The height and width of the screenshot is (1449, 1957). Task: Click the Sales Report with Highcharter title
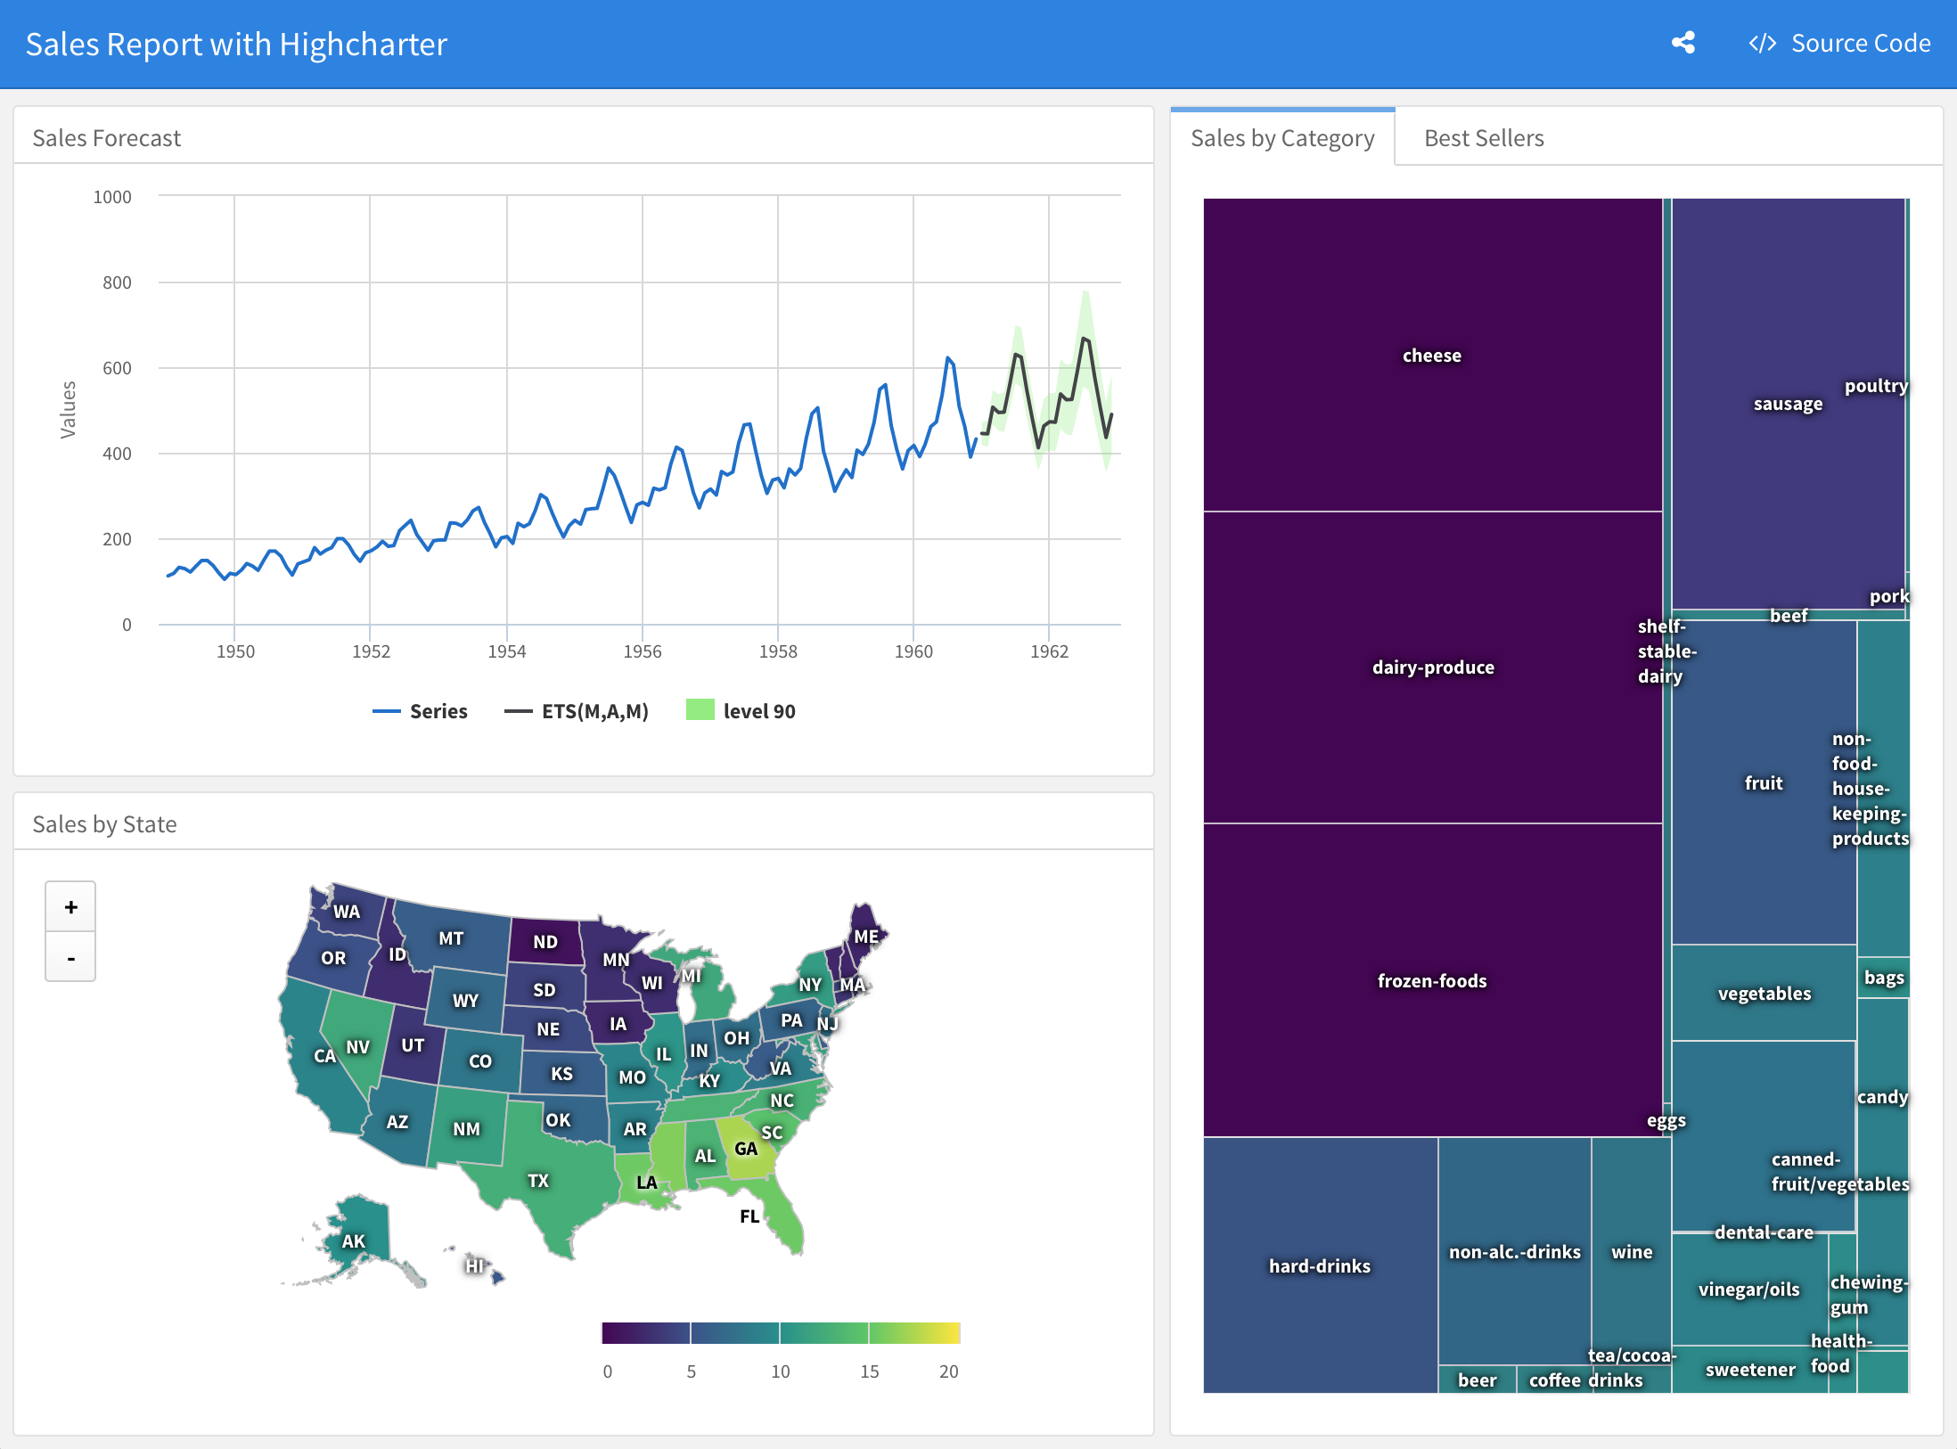(236, 45)
